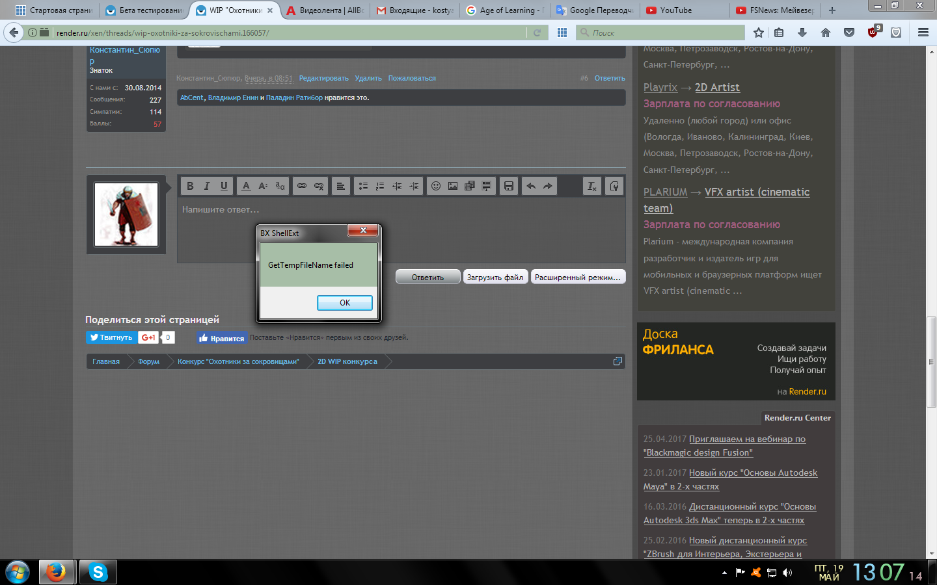This screenshot has width=937, height=585.
Task: Toggle bold formatting in the editor
Action: click(190, 186)
